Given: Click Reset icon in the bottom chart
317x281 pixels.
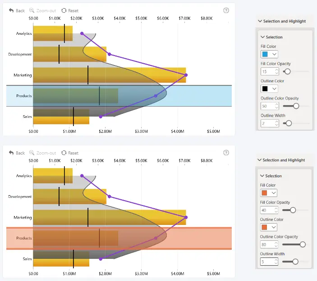Looking at the screenshot, I should (x=64, y=153).
